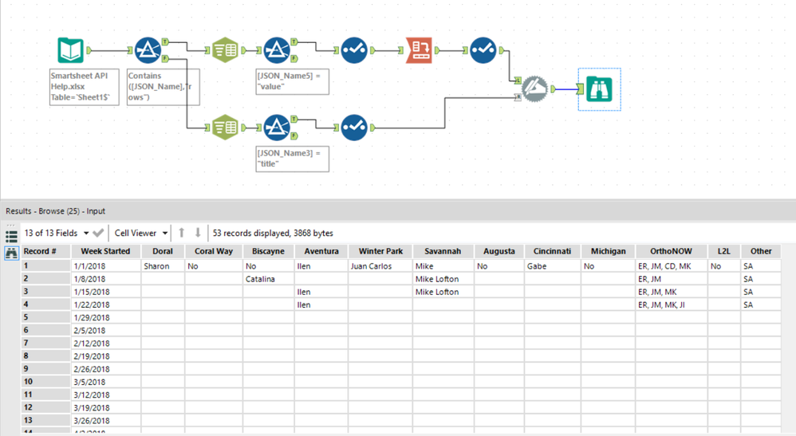Click the Select tool before Cross Tab
Viewport: 796px width, 436px height.
(354, 50)
